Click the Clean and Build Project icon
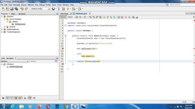Image resolution: width=195 pixels, height=109 pixels. coord(63,9)
